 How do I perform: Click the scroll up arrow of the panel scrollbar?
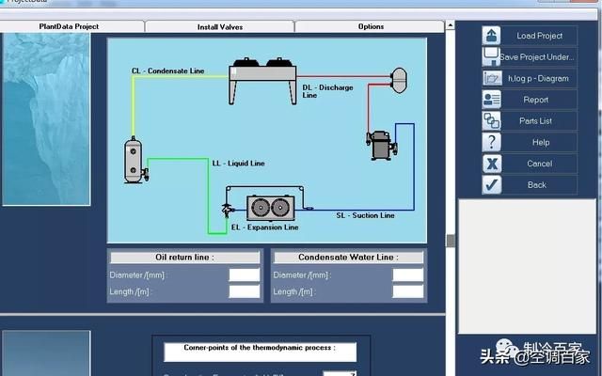click(x=450, y=25)
